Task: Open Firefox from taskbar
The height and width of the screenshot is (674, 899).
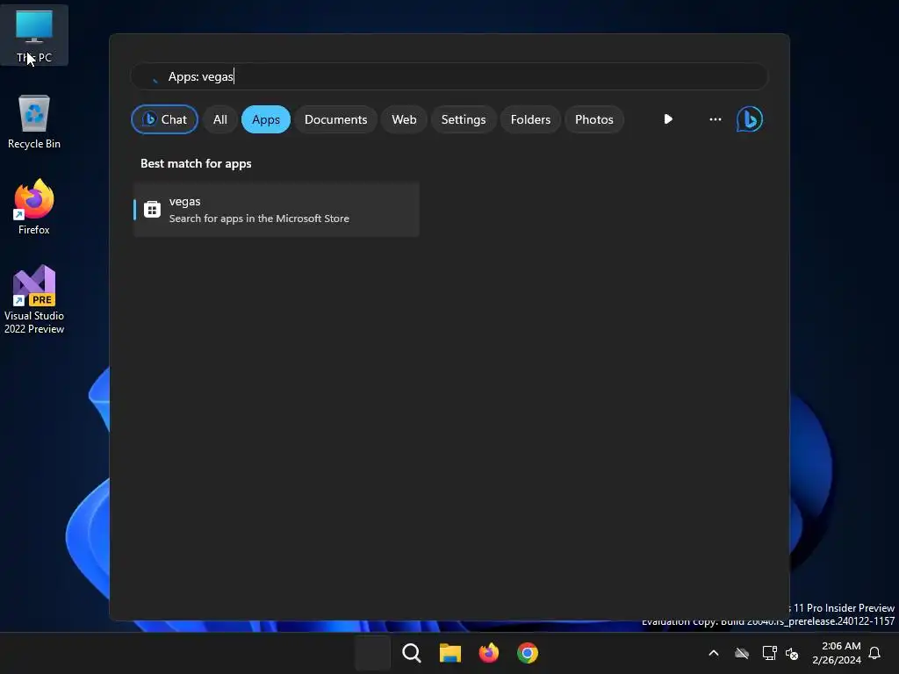Action: pos(488,653)
